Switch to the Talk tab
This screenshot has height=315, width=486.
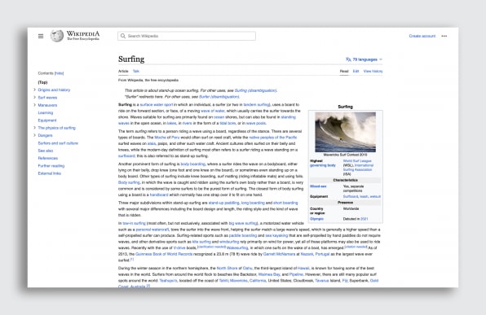136,71
